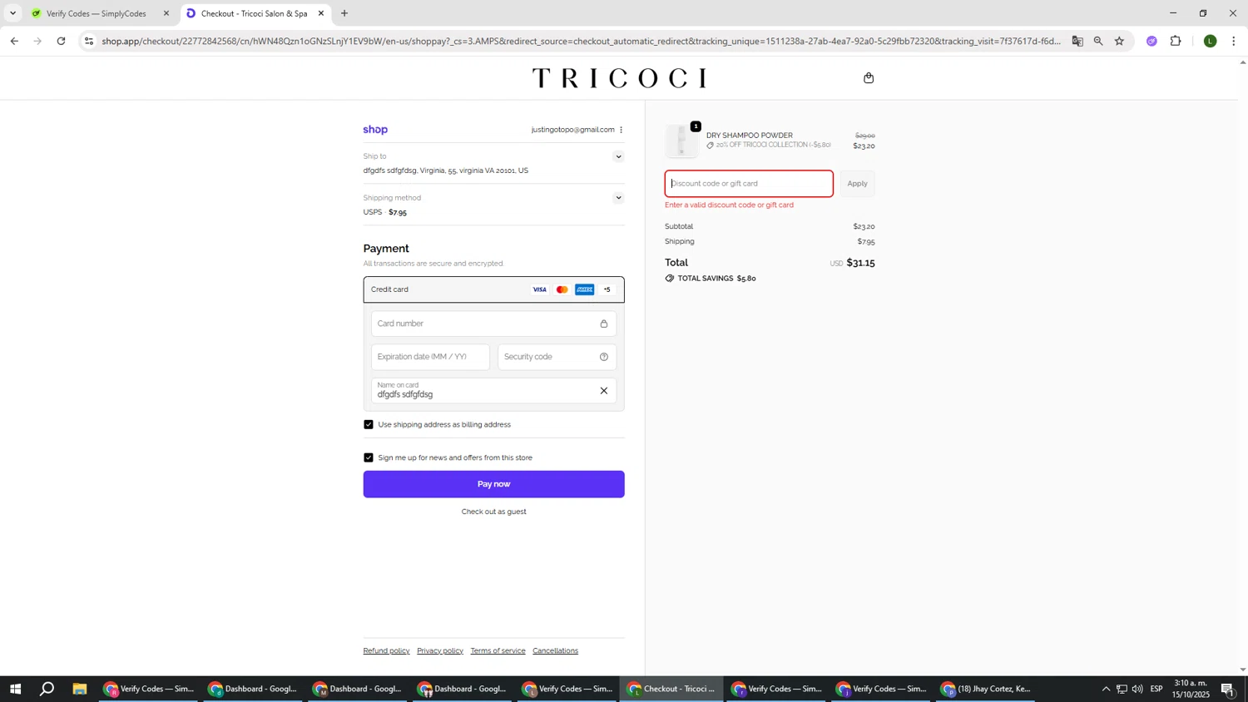Click the Pay now button
Image resolution: width=1248 pixels, height=702 pixels.
click(493, 484)
